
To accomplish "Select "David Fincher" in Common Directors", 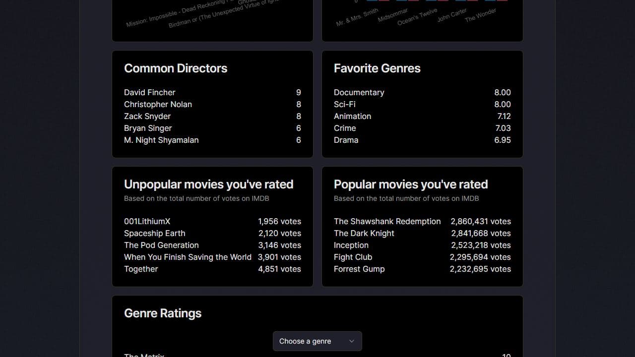I will coord(150,92).
